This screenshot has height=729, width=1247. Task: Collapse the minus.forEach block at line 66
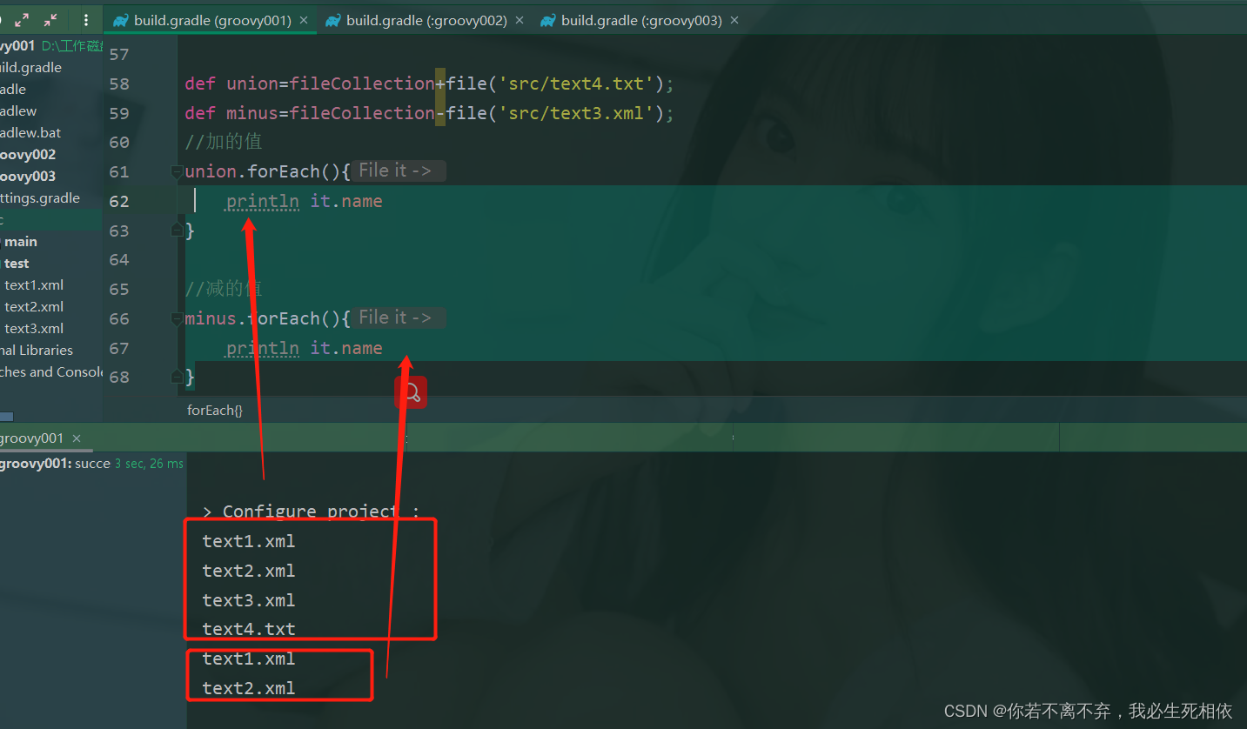tap(178, 318)
